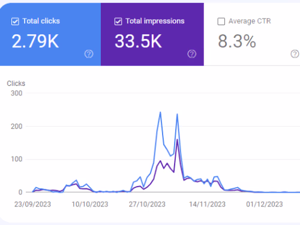Click the Clicks axis title
The height and width of the screenshot is (225, 300).
[16, 83]
